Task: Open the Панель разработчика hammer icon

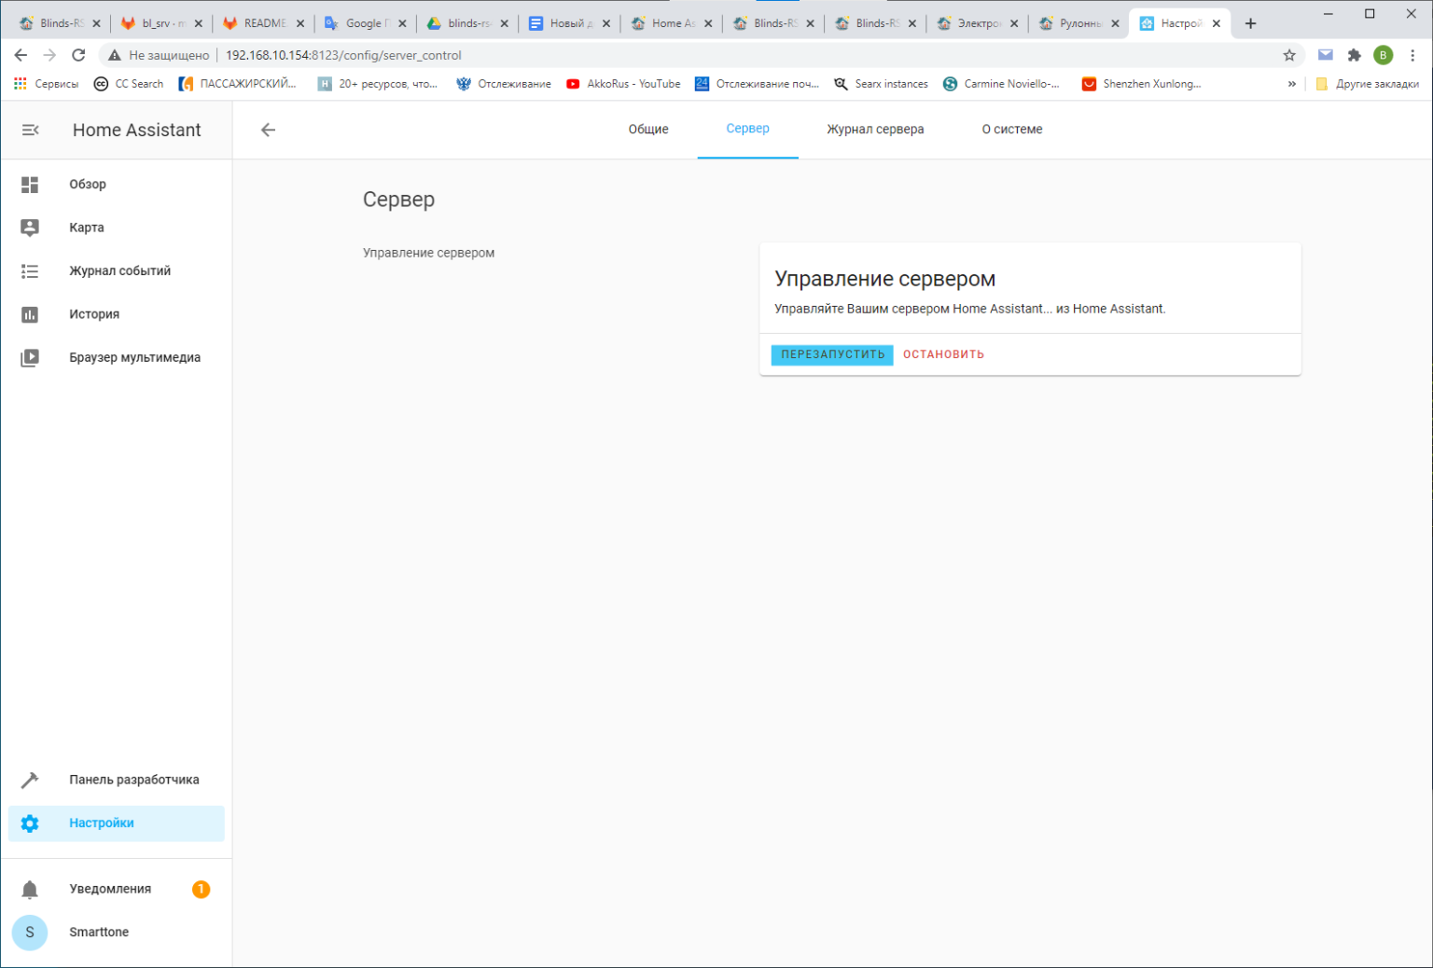Action: point(30,780)
